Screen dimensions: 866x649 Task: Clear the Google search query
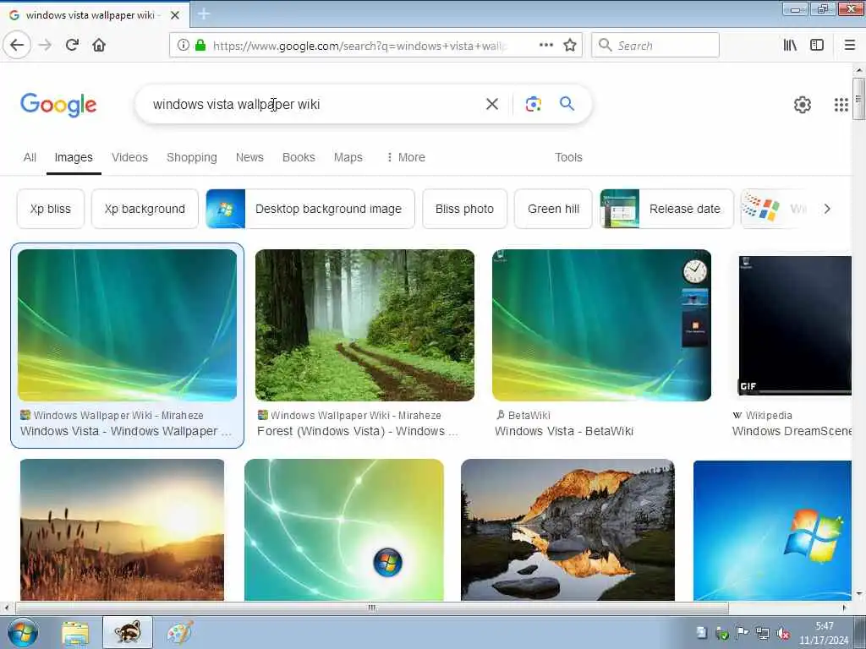click(x=491, y=104)
